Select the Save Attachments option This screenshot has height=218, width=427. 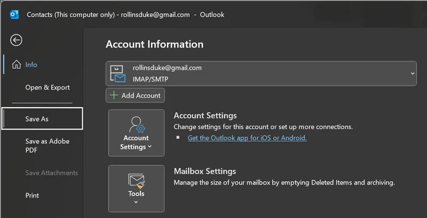click(x=51, y=173)
